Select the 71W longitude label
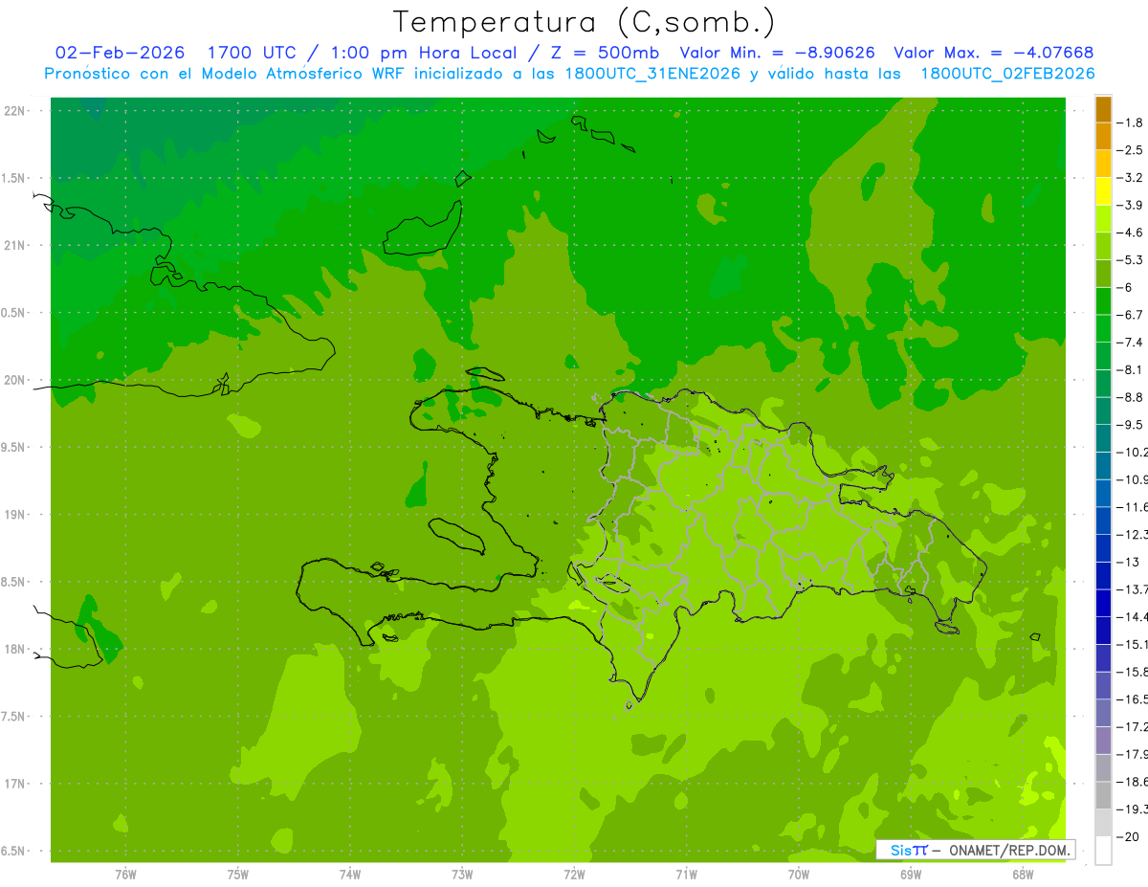Screen dimensions: 1148x887 click(686, 874)
